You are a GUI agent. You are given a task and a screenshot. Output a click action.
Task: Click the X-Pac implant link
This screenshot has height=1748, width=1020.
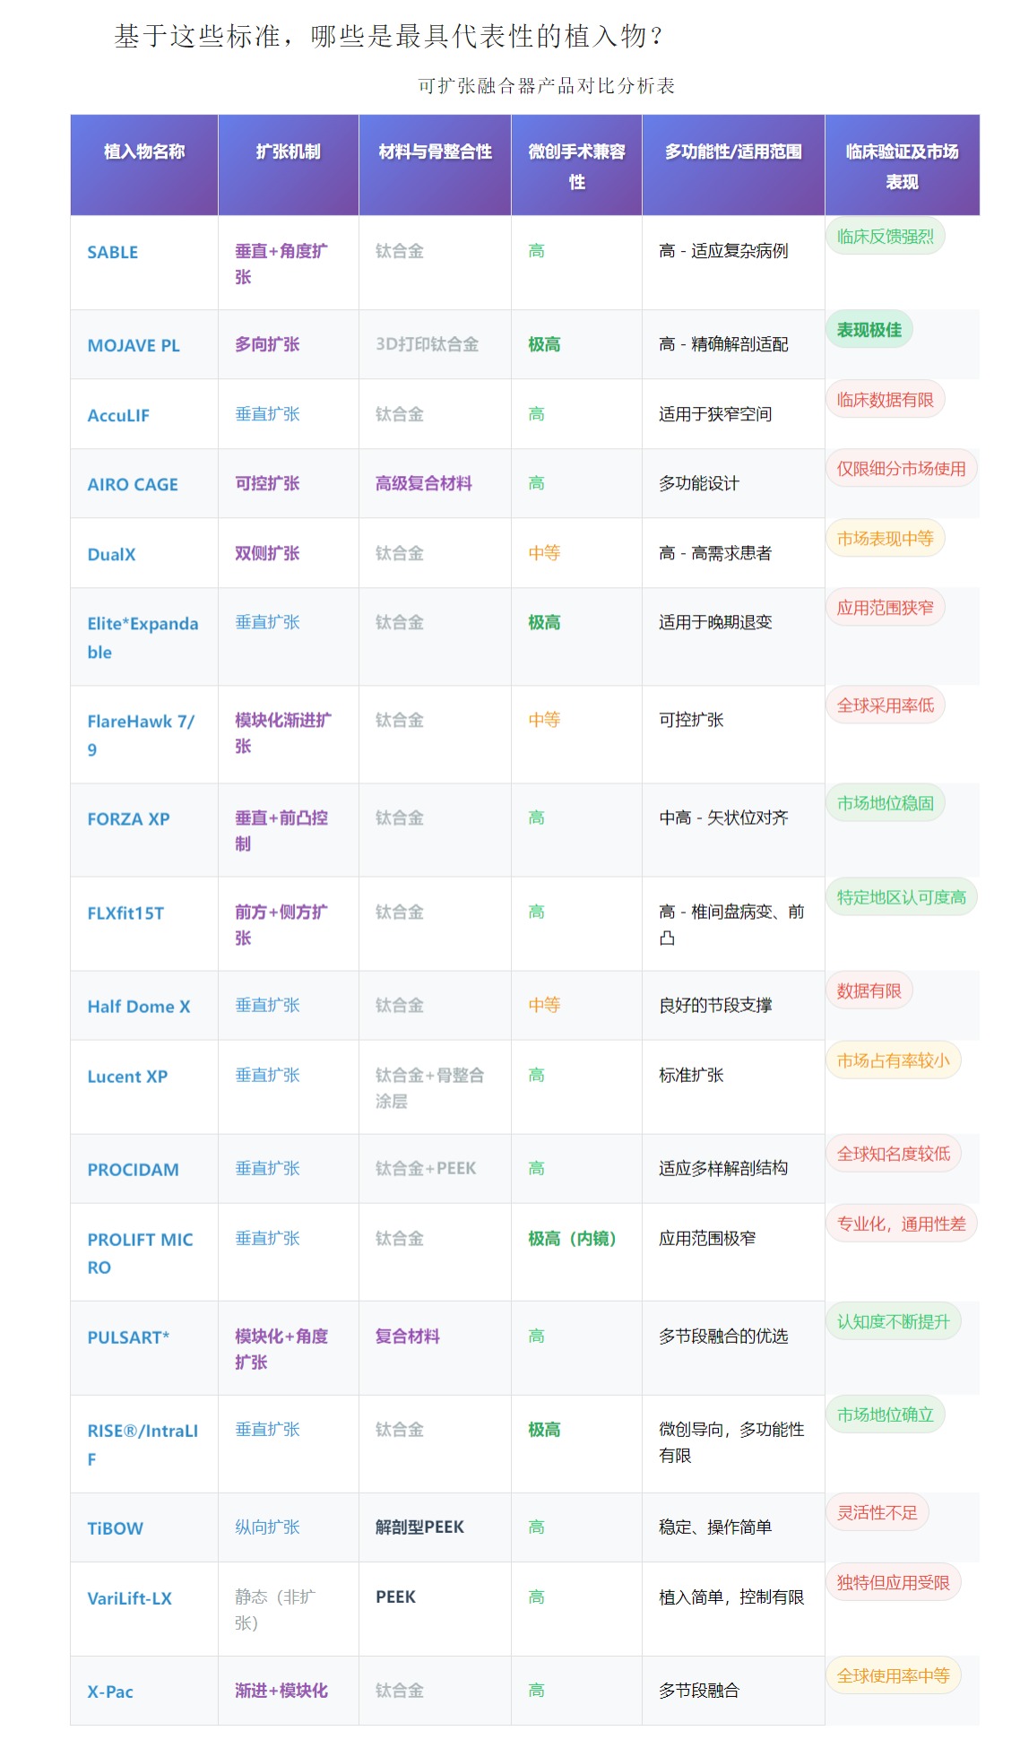[x=110, y=1692]
